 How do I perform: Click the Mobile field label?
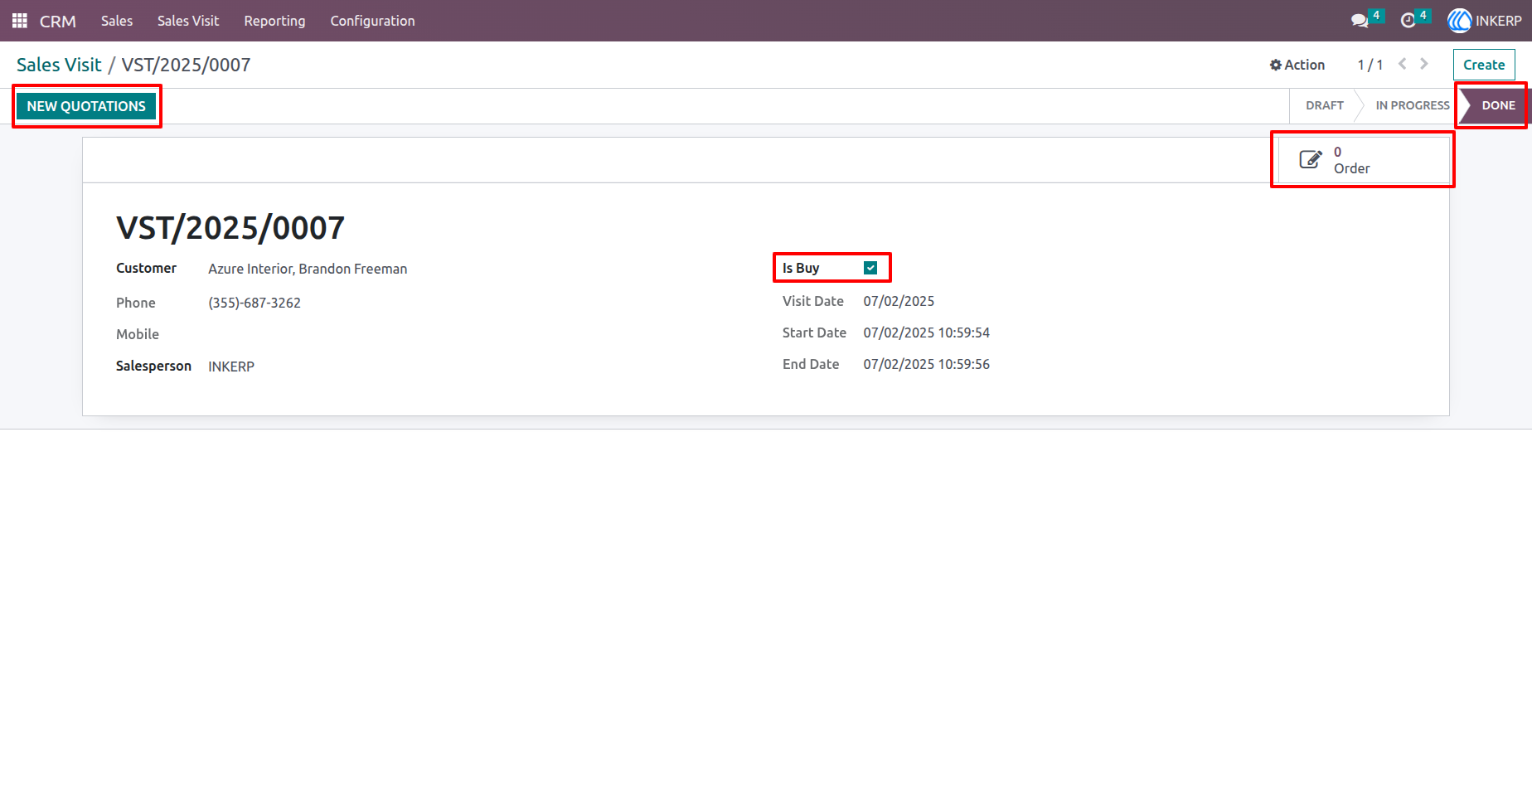click(x=138, y=334)
